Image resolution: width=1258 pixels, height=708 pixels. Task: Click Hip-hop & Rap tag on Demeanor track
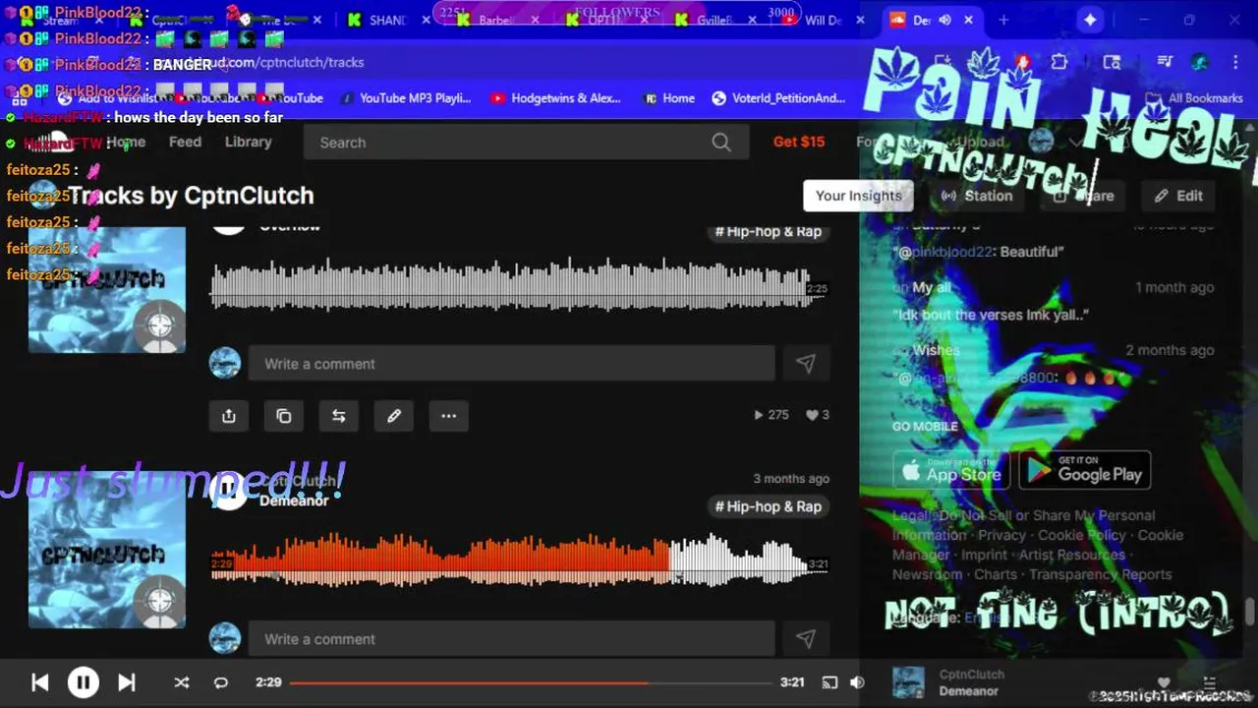[768, 506]
